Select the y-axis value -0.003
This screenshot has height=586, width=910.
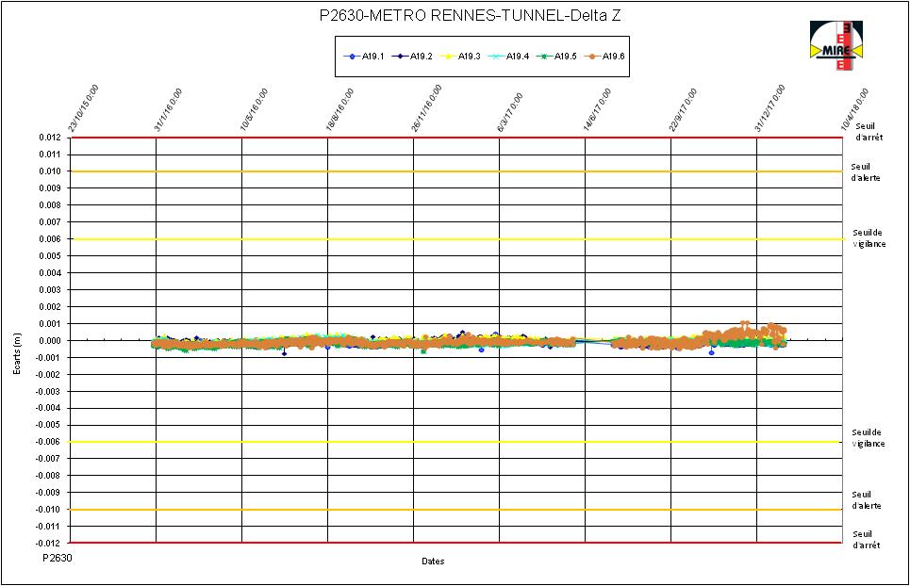48,391
